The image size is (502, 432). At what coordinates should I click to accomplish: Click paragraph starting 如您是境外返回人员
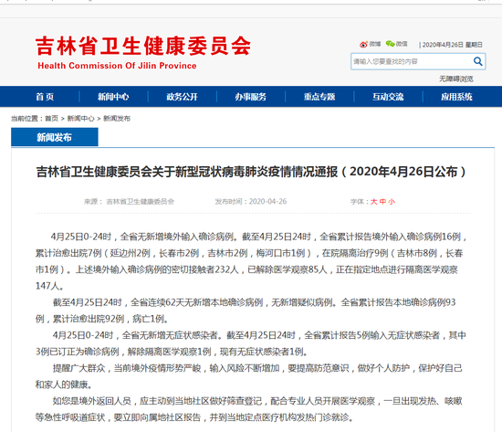(249, 409)
